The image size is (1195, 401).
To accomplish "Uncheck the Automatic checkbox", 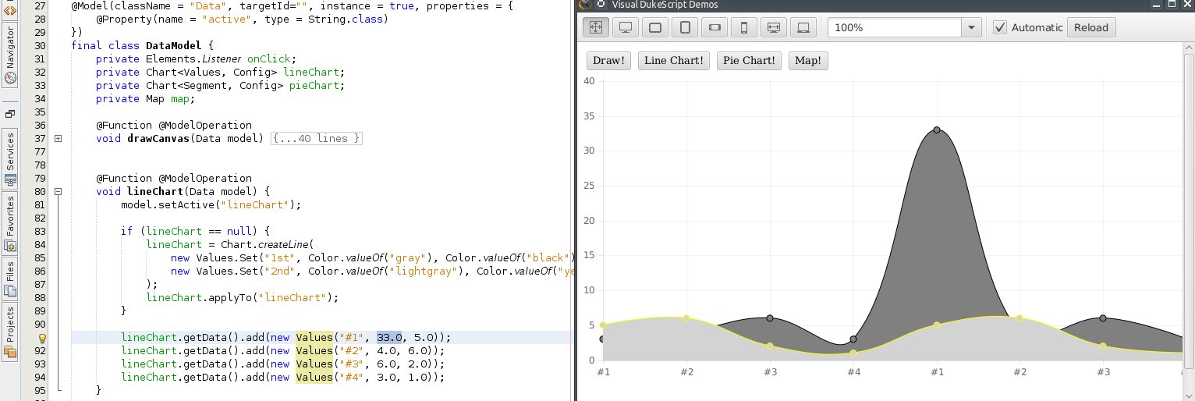I will pyautogui.click(x=1000, y=27).
